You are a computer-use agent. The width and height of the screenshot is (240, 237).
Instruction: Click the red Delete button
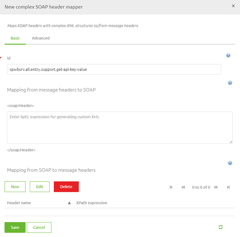click(66, 187)
